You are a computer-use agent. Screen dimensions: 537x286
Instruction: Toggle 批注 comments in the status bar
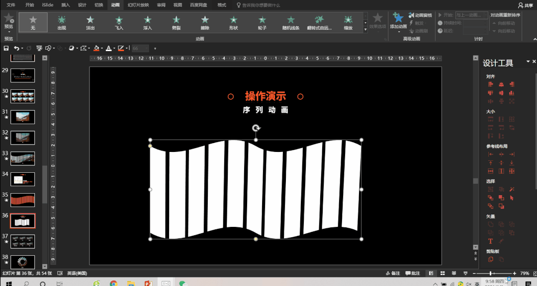(413, 273)
